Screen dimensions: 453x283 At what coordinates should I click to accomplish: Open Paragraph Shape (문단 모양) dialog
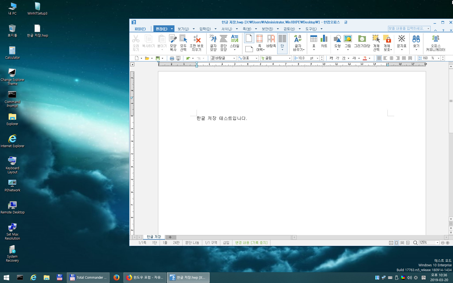pos(224,43)
